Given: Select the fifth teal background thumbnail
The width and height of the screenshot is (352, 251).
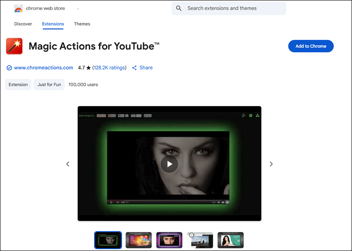Looking at the screenshot, I should tap(230, 240).
